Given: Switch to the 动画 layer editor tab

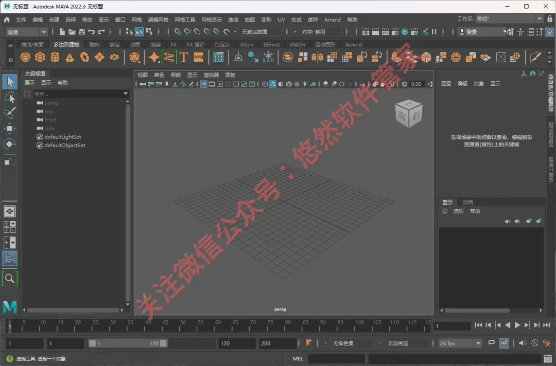Looking at the screenshot, I should point(467,202).
